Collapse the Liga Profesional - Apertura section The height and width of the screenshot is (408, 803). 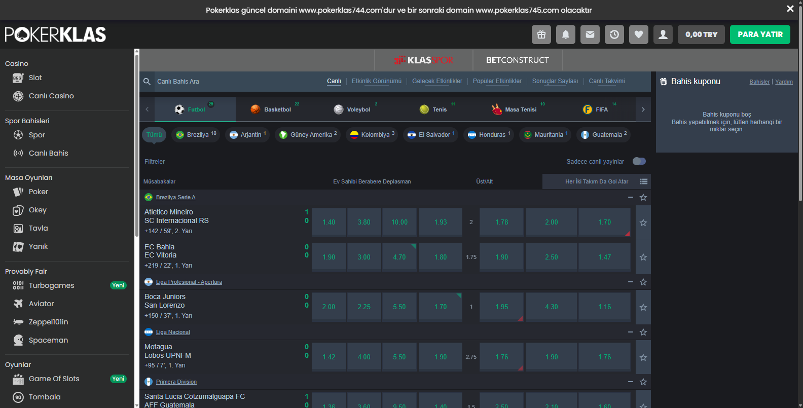[x=631, y=282]
